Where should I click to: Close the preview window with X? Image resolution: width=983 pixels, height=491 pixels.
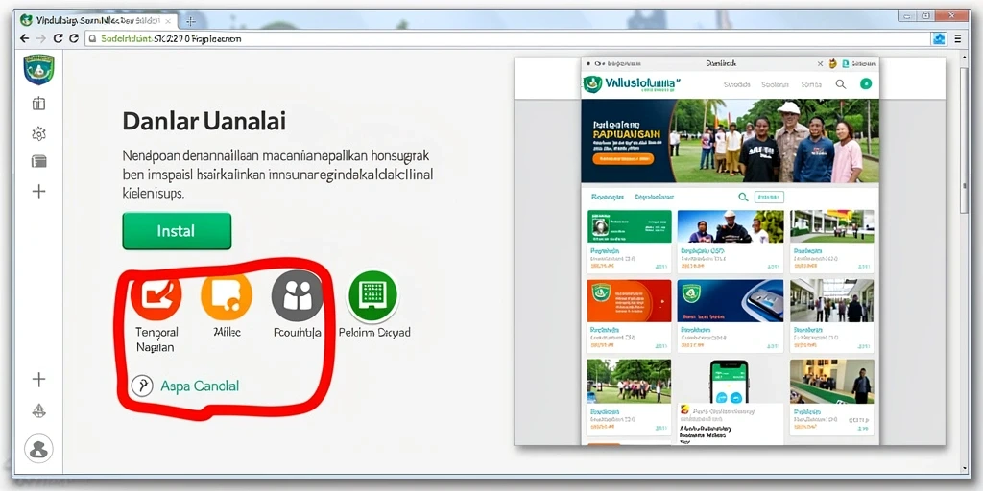pos(820,63)
